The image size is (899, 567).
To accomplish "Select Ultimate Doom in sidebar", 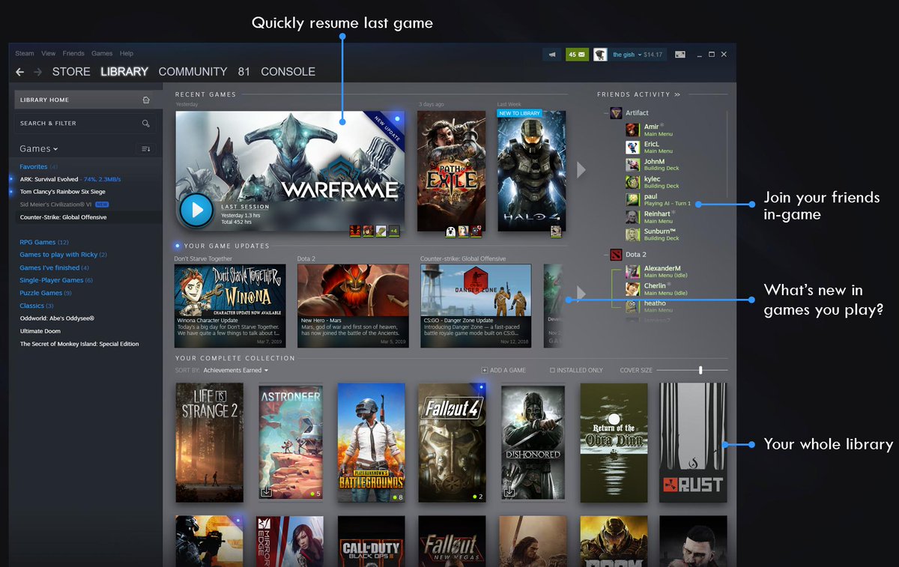I will click(42, 331).
